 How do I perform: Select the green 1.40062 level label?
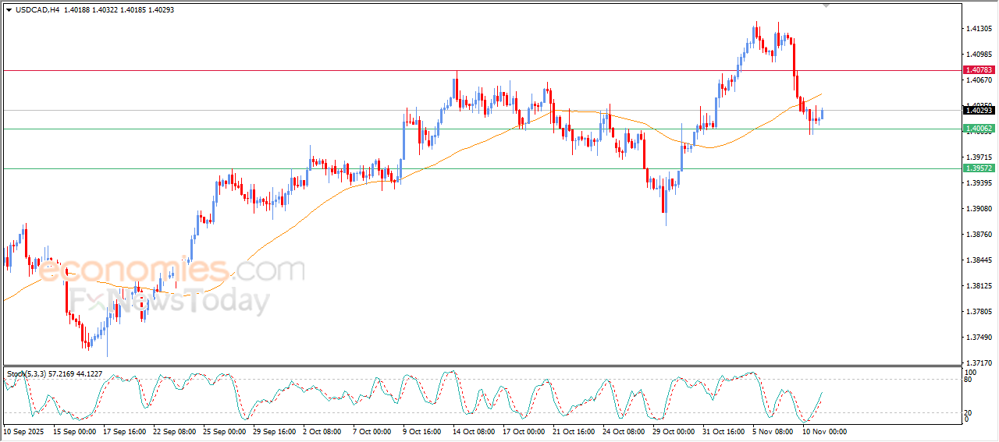979,129
